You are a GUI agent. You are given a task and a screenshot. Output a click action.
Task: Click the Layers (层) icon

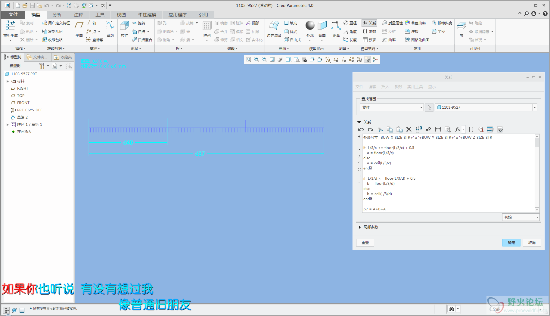tap(461, 29)
